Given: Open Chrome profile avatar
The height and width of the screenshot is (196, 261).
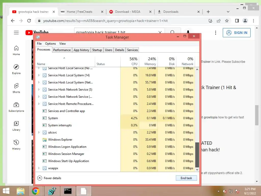Looking at the screenshot, I should pos(245,21).
